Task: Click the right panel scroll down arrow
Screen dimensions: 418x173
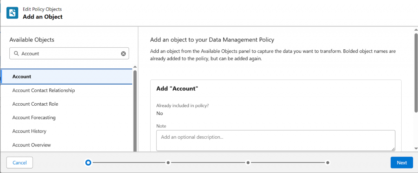Action: click(x=416, y=148)
